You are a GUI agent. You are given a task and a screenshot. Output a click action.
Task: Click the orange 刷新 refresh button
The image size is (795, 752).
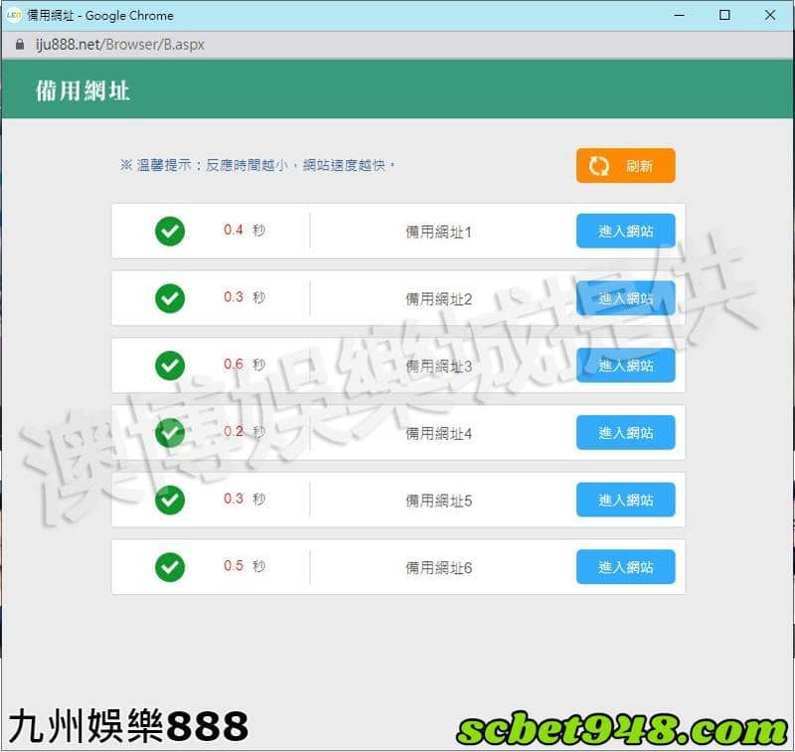tap(625, 165)
